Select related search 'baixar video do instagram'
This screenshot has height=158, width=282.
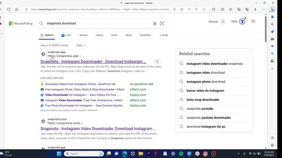click(205, 91)
